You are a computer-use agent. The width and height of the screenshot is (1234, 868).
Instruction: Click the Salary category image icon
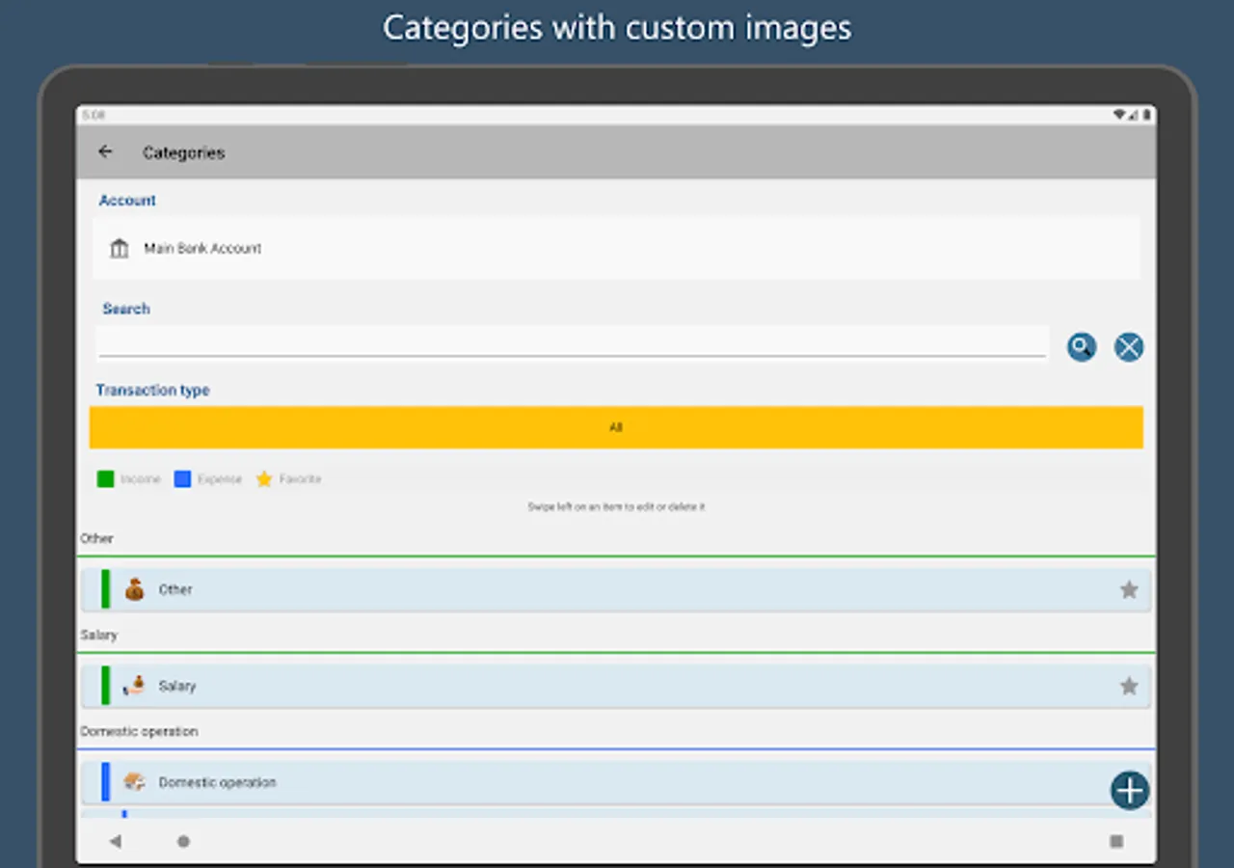135,686
